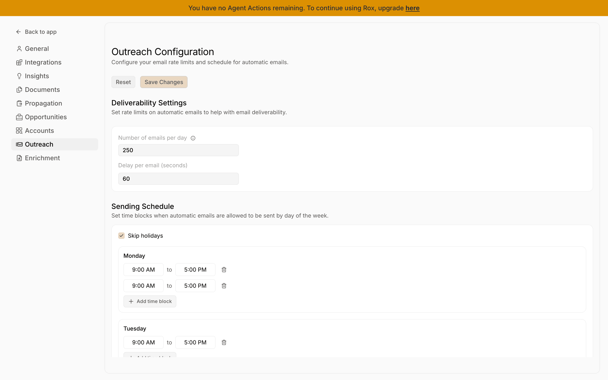Open Tuesday block start time
The height and width of the screenshot is (380, 608).
tap(143, 342)
